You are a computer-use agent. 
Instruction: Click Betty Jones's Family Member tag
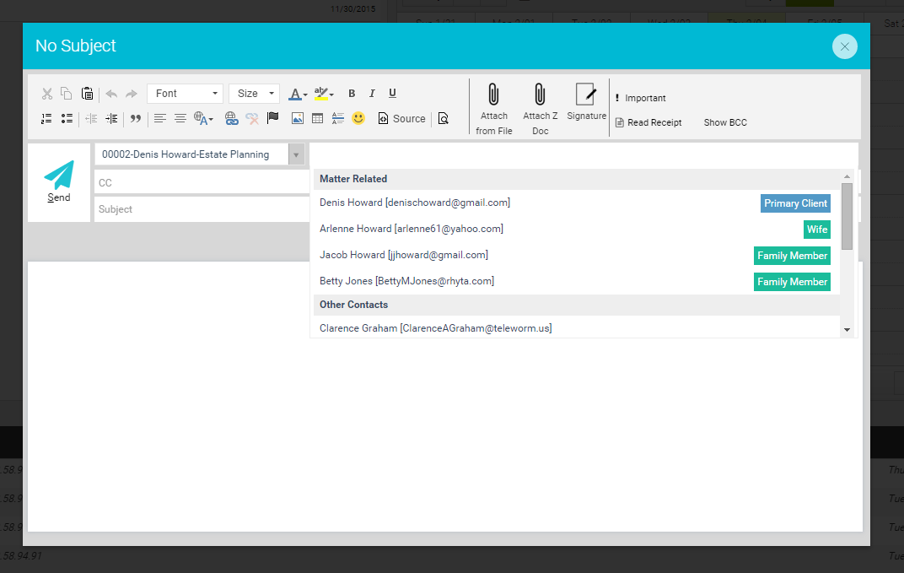[792, 282]
